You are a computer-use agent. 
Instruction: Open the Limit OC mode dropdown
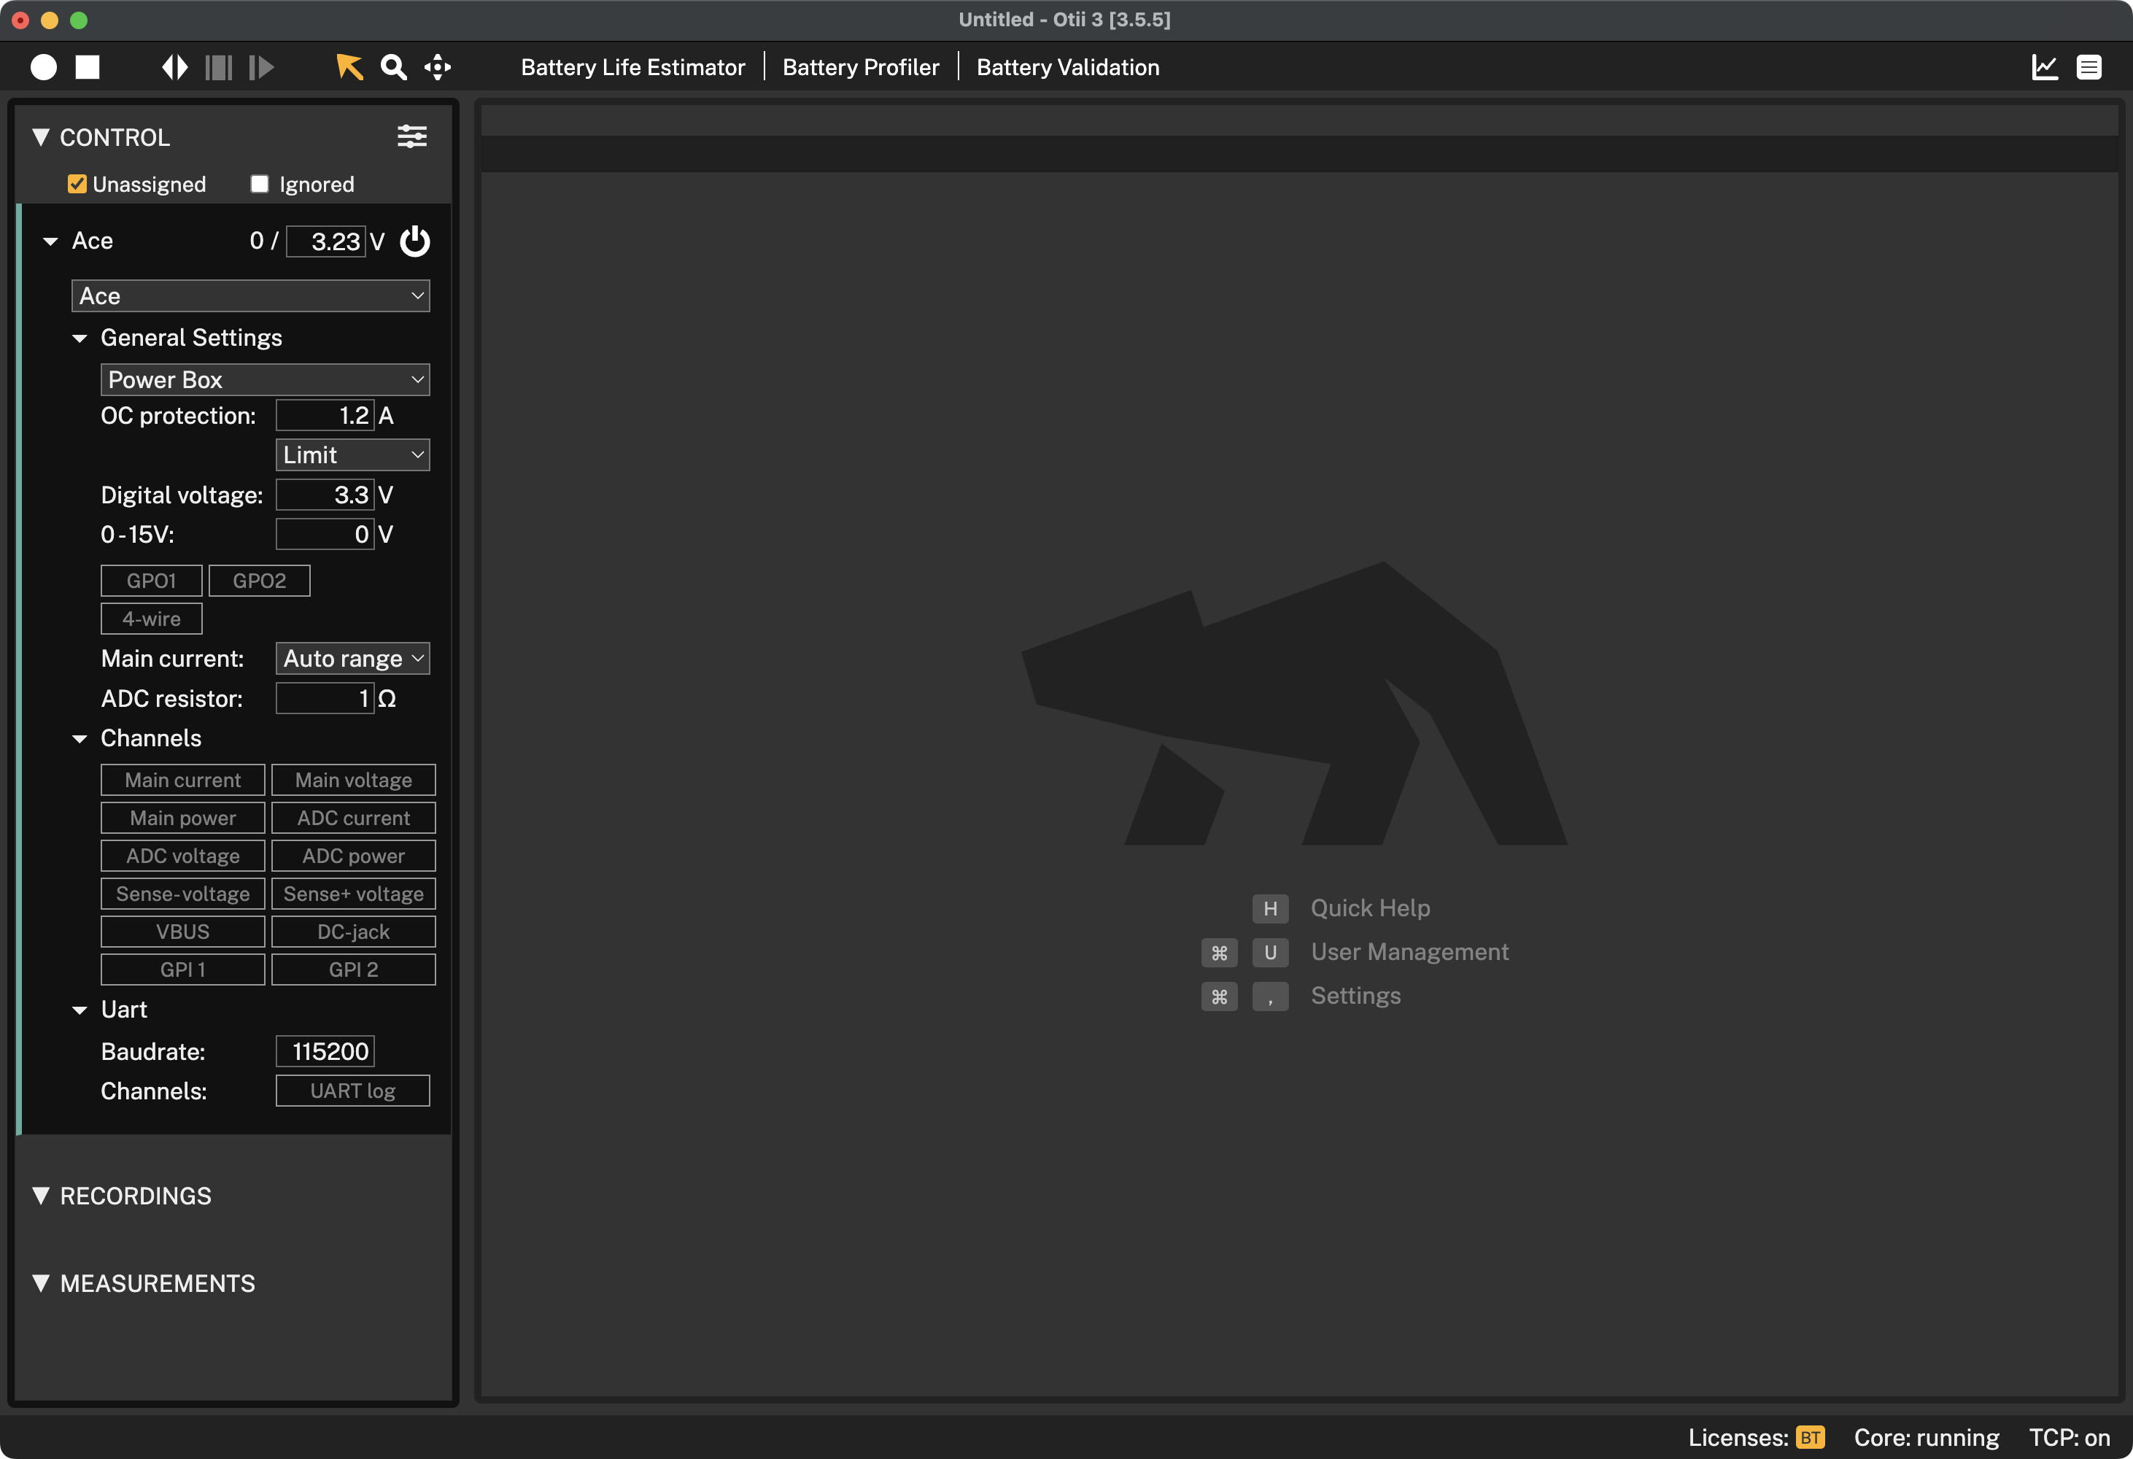tap(352, 455)
